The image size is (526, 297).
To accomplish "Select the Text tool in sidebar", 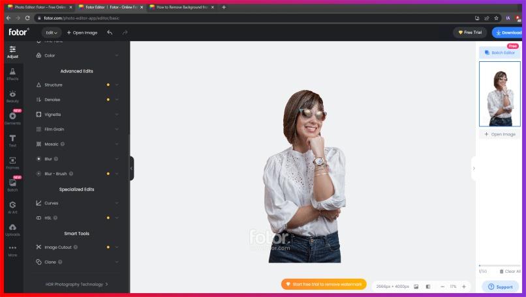I will [x=12, y=141].
